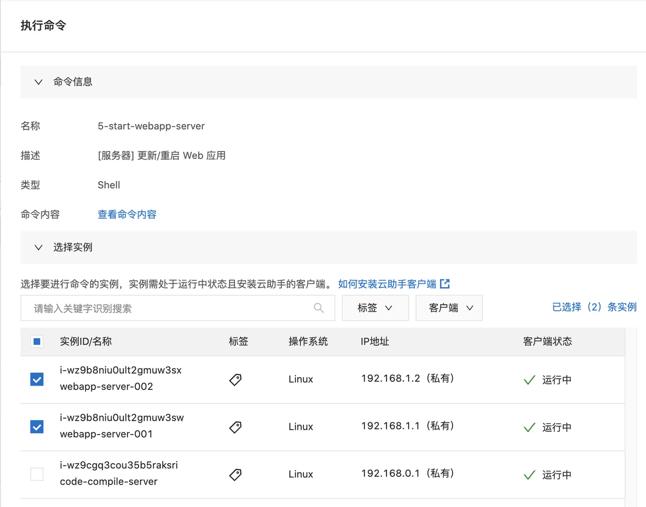646x507 pixels.
Task: Focus the keyword search input field
Action: coord(178,308)
